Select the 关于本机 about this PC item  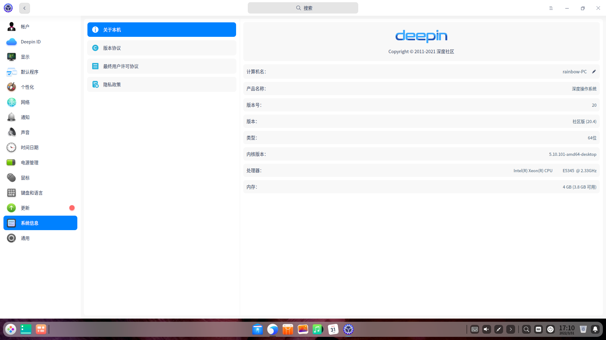pos(162,30)
